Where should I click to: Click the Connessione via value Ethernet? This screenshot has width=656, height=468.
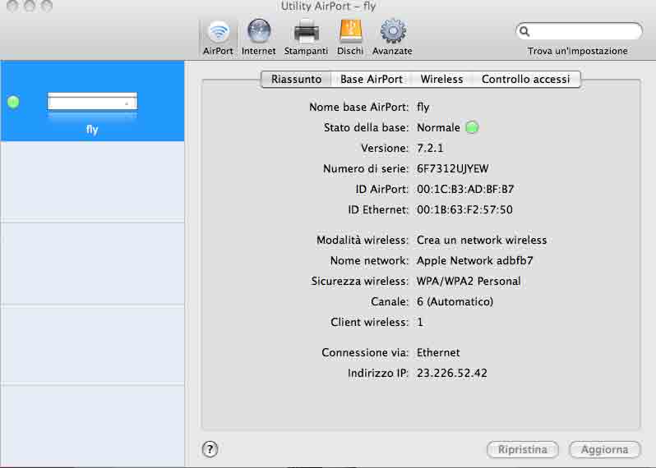coord(438,353)
